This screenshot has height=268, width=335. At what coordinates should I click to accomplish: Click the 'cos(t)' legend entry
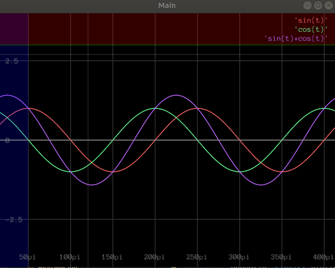[x=311, y=30]
